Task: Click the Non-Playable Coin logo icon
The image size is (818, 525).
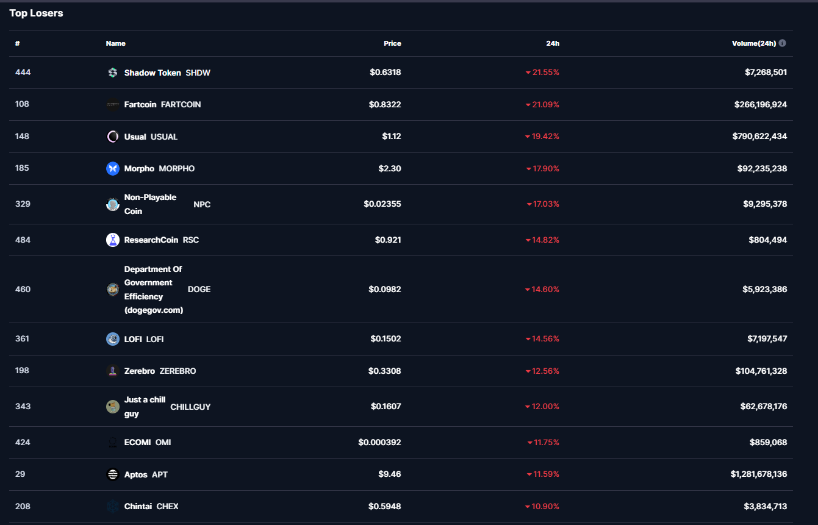Action: pyautogui.click(x=112, y=204)
